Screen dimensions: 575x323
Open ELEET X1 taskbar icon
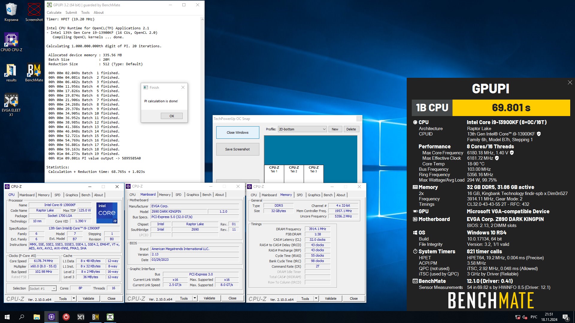pyautogui.click(x=81, y=317)
